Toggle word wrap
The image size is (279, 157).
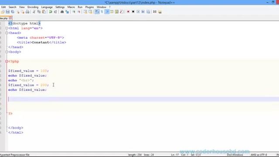[x=97, y=12]
